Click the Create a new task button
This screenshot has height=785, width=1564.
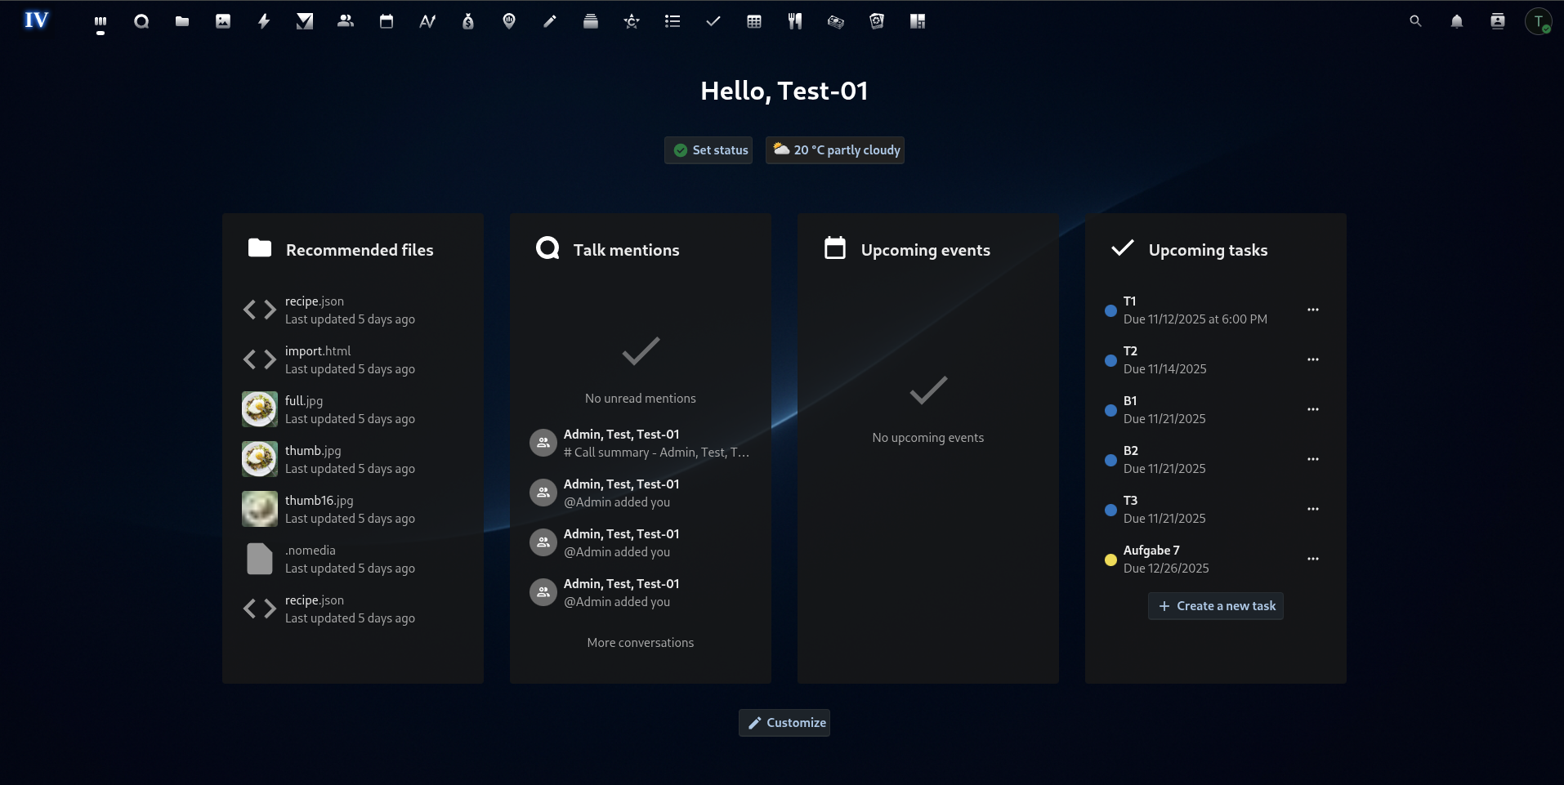point(1215,606)
